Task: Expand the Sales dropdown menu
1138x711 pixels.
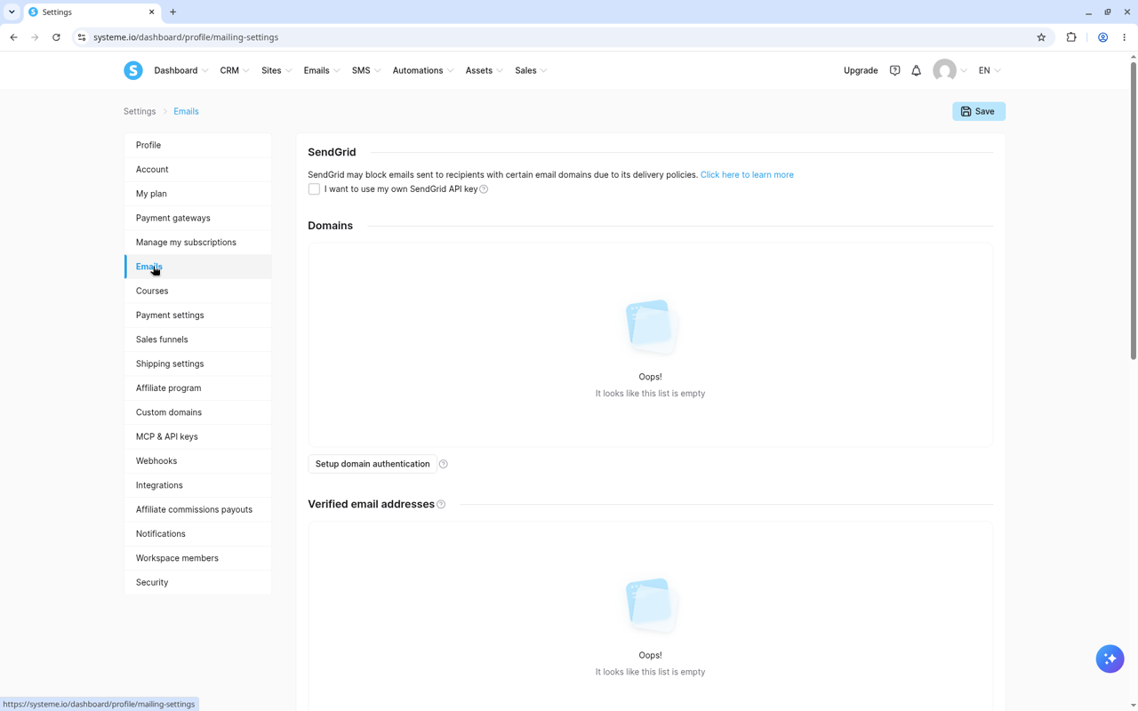Action: [531, 70]
